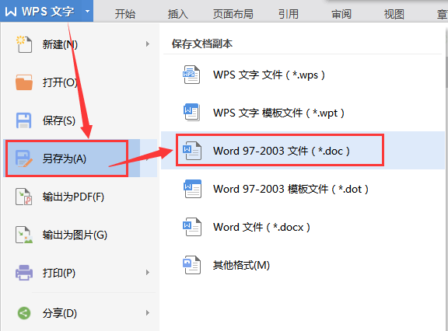Expand the 打印(P) submenu arrow
The width and height of the screenshot is (448, 331).
[x=148, y=273]
